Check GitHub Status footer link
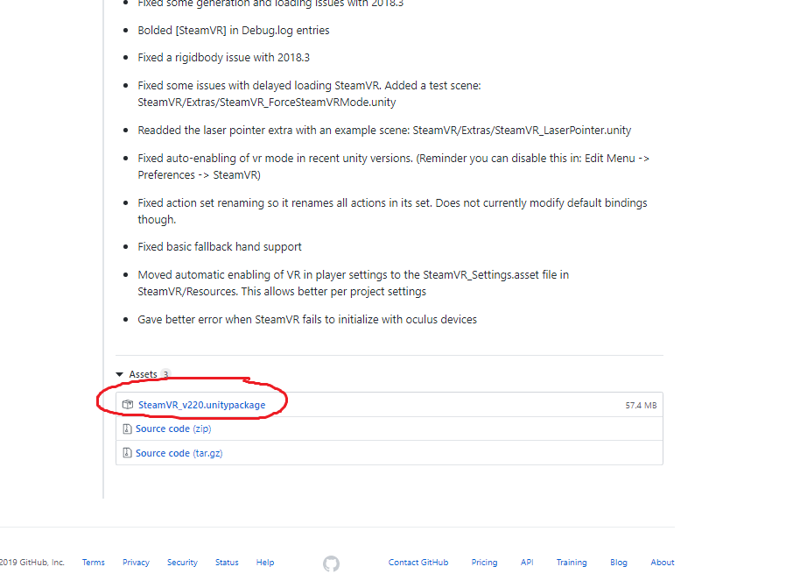This screenshot has width=800, height=588. tap(227, 562)
